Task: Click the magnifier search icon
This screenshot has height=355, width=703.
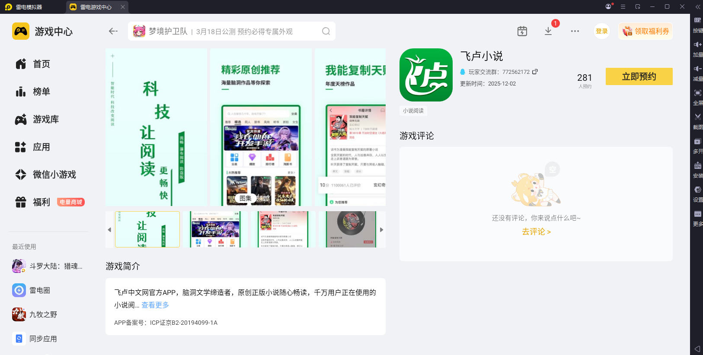Action: (326, 31)
